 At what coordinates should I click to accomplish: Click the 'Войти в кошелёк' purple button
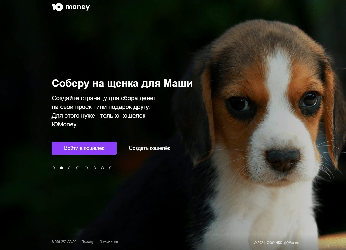click(84, 148)
